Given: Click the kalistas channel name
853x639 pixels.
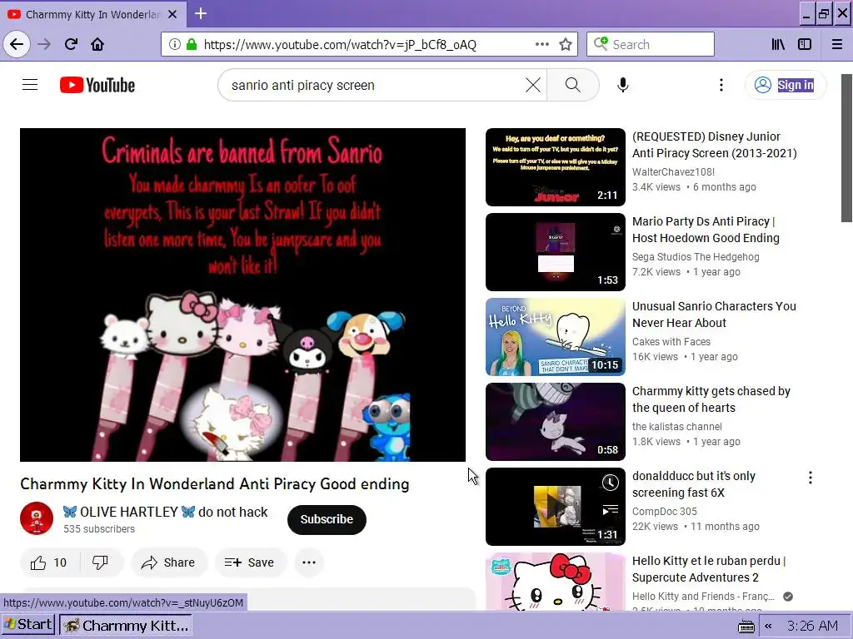Looking at the screenshot, I should click(676, 427).
